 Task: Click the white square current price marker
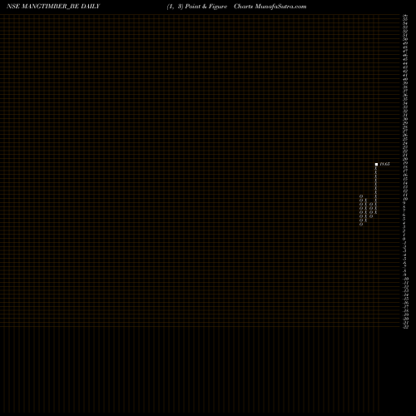click(x=376, y=164)
